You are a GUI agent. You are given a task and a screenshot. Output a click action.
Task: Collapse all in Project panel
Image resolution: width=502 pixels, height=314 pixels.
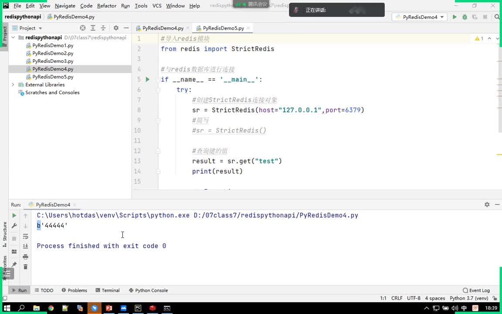tap(103, 28)
